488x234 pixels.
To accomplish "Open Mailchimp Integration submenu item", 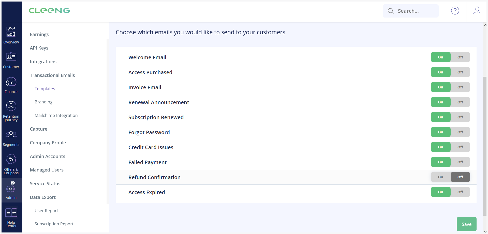I will (x=56, y=115).
